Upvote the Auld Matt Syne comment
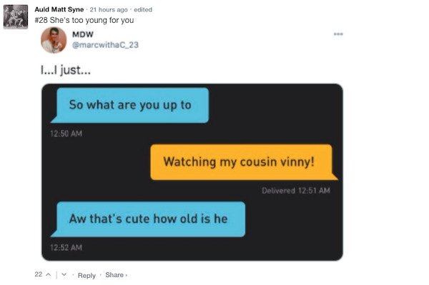Screen dimensions: 429x285 coord(49,274)
